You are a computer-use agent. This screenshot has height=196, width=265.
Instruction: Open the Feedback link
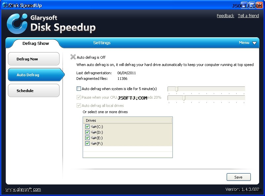pyautogui.click(x=225, y=16)
